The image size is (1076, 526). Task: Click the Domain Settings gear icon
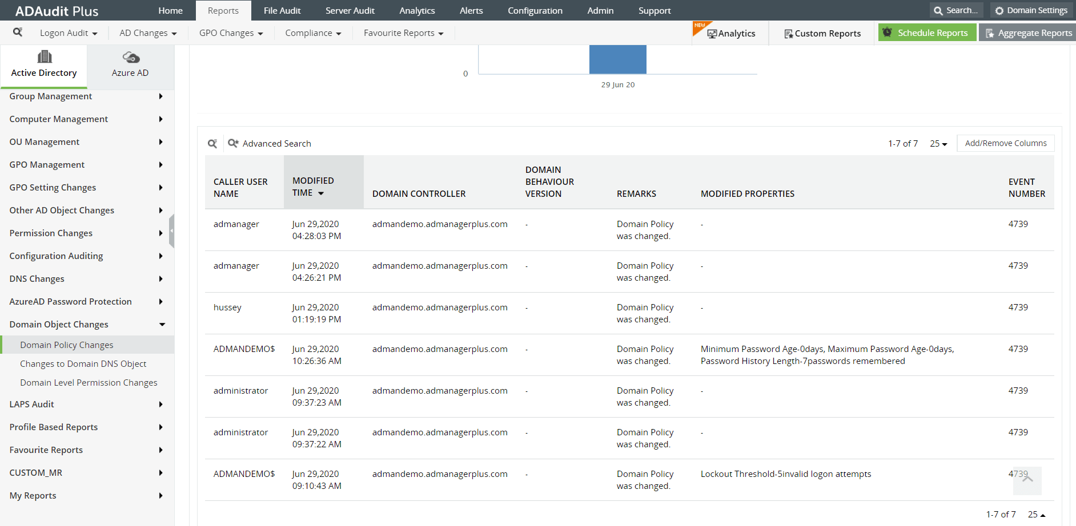coord(999,11)
